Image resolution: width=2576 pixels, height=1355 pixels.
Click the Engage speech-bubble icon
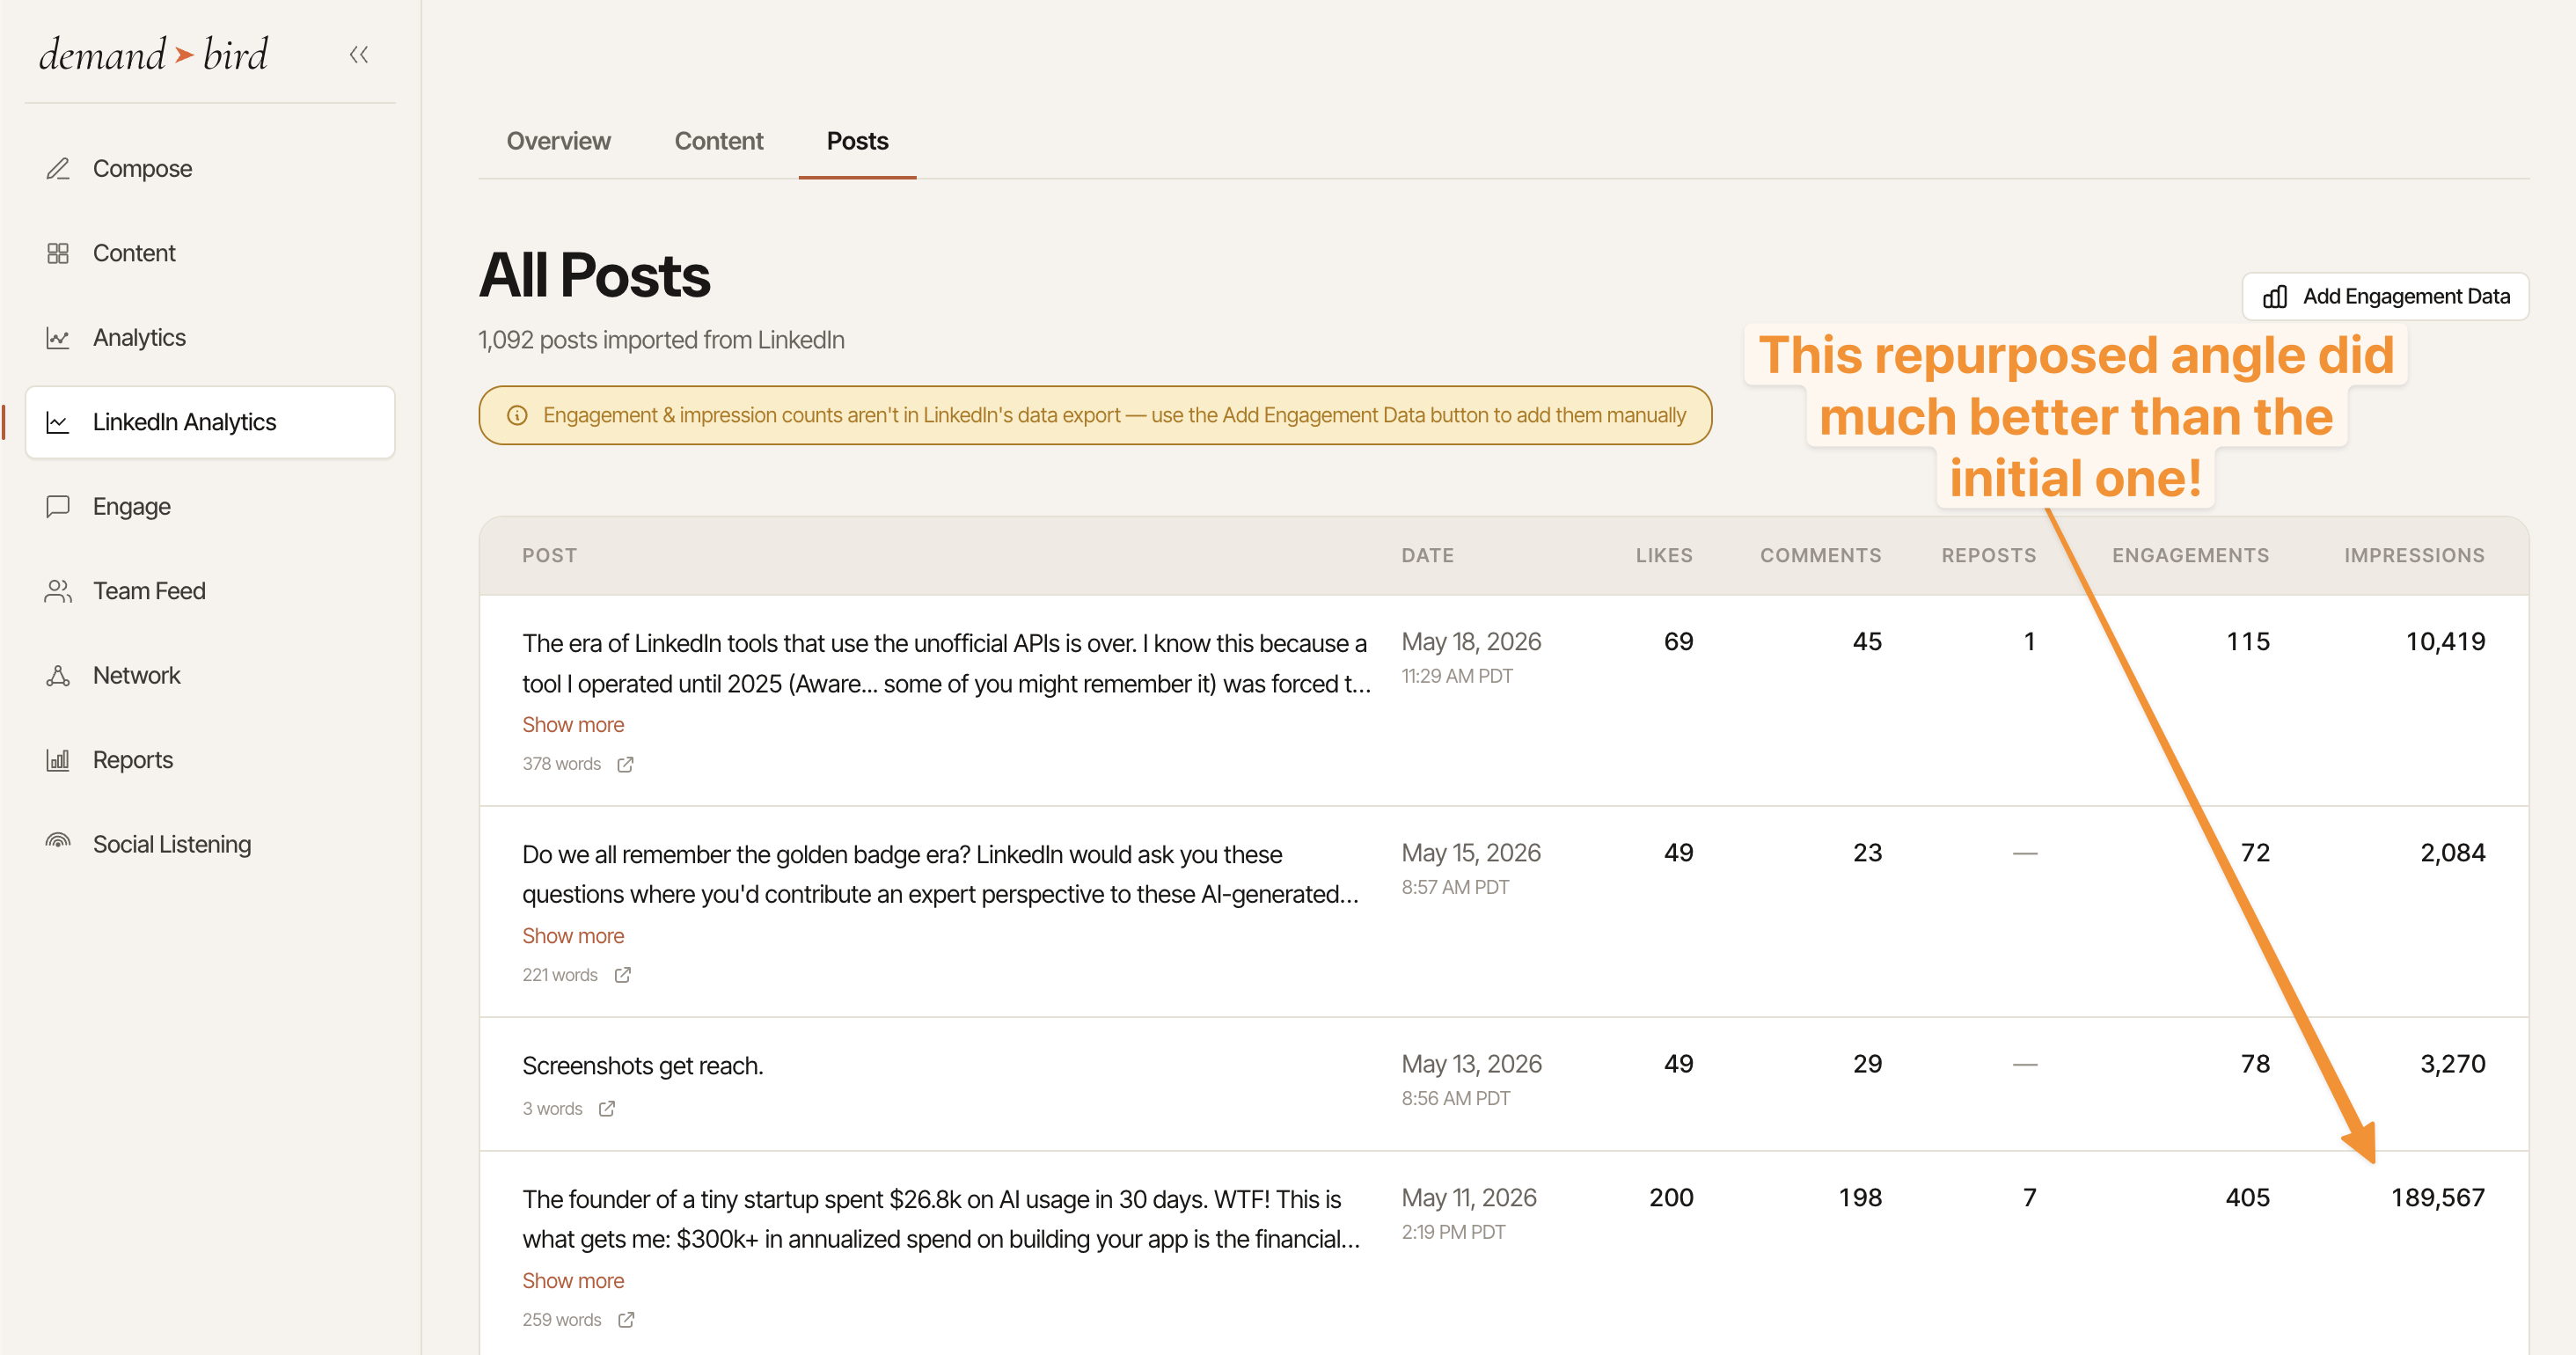(58, 506)
